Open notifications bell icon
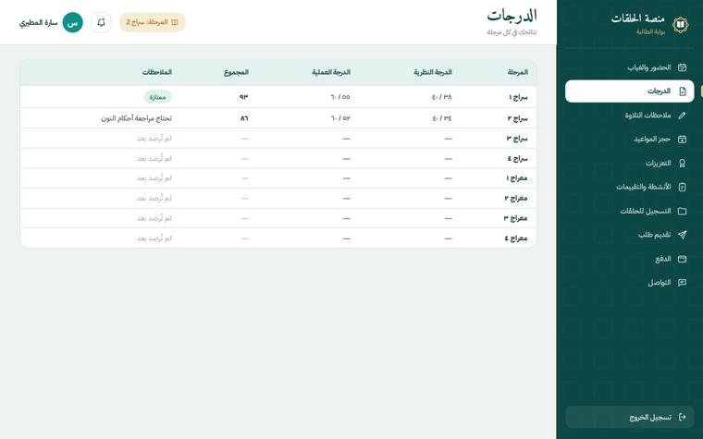The height and width of the screenshot is (439, 703). point(101,22)
